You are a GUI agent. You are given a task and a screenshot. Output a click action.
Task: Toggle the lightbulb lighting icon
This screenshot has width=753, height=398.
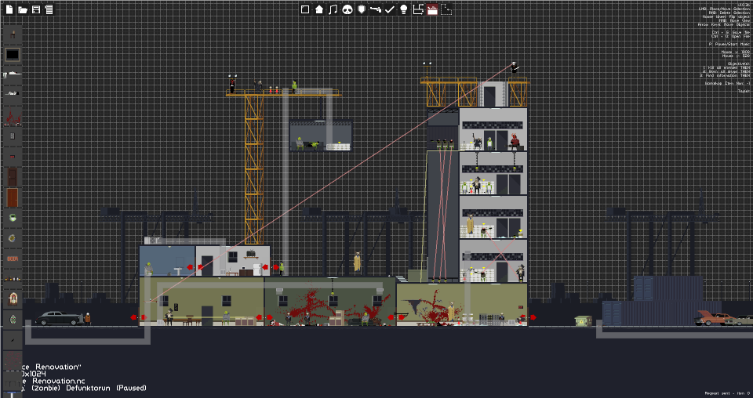403,9
